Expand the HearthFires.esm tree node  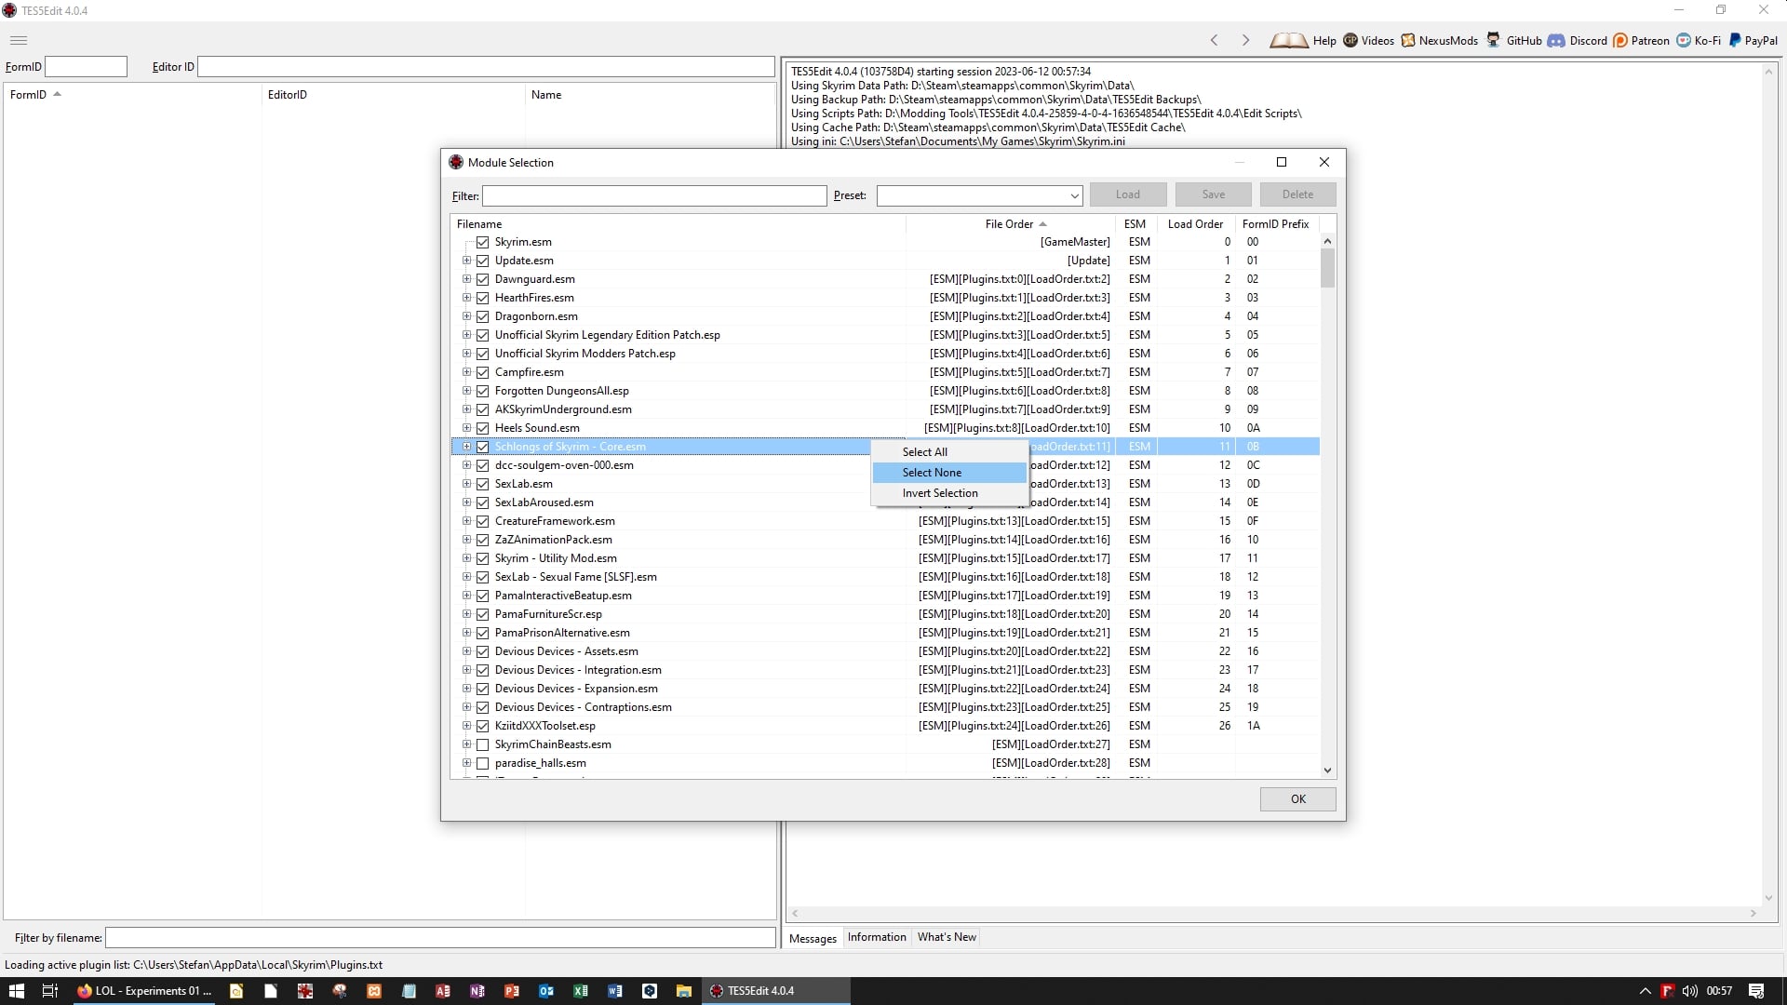point(466,298)
